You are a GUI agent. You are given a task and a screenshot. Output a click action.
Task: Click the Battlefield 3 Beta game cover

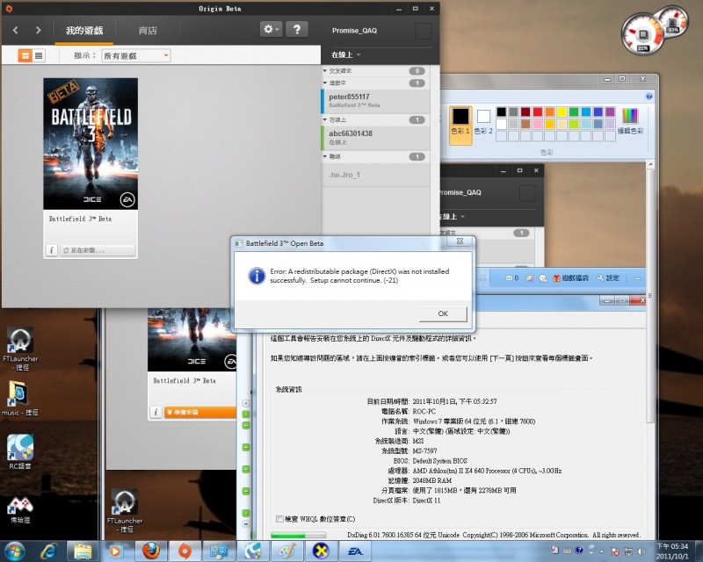91,141
